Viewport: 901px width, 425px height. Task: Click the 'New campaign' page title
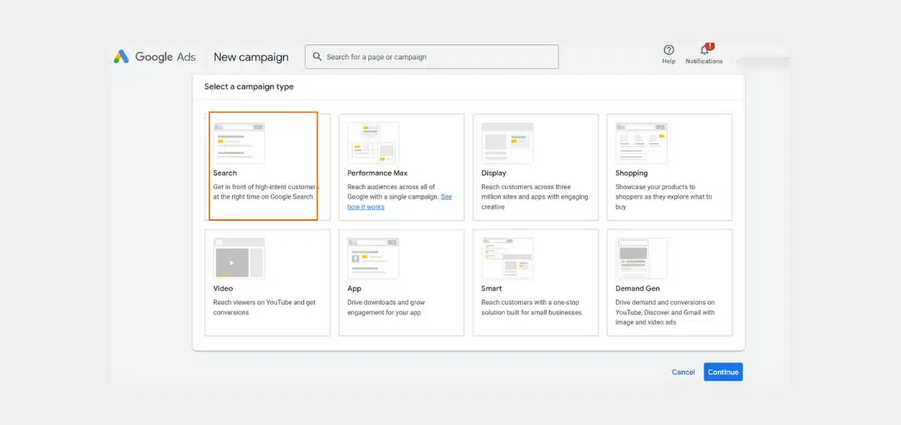(251, 57)
